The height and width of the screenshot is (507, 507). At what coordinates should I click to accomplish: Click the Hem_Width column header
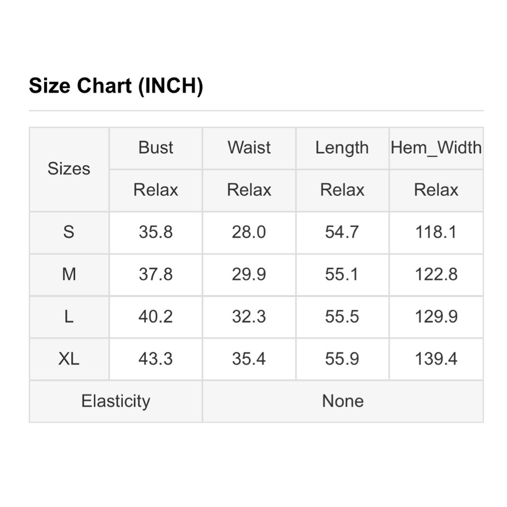click(436, 148)
